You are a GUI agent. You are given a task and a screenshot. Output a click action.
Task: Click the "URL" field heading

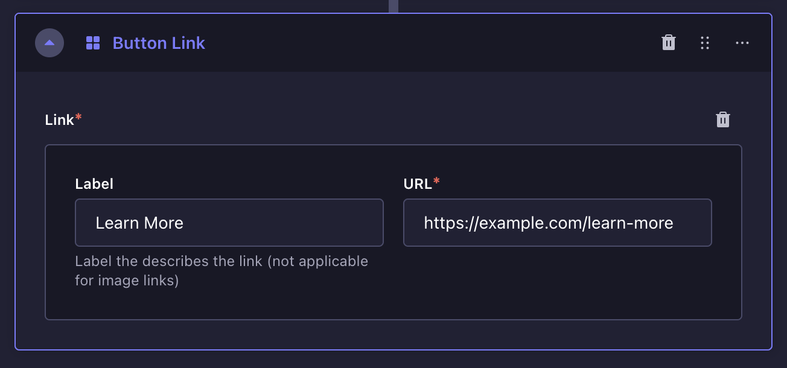[418, 184]
